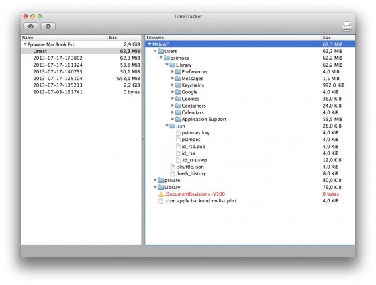
Task: Click the eye view toolbar button
Action: (x=30, y=26)
